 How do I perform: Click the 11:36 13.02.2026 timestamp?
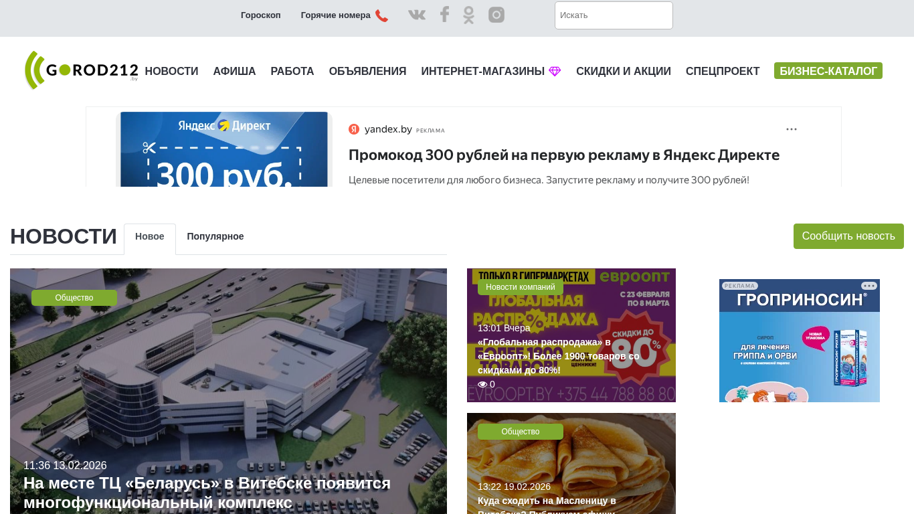pyautogui.click(x=65, y=466)
